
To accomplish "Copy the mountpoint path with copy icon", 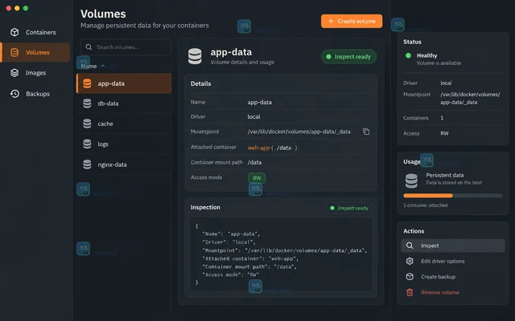I will 366,132.
